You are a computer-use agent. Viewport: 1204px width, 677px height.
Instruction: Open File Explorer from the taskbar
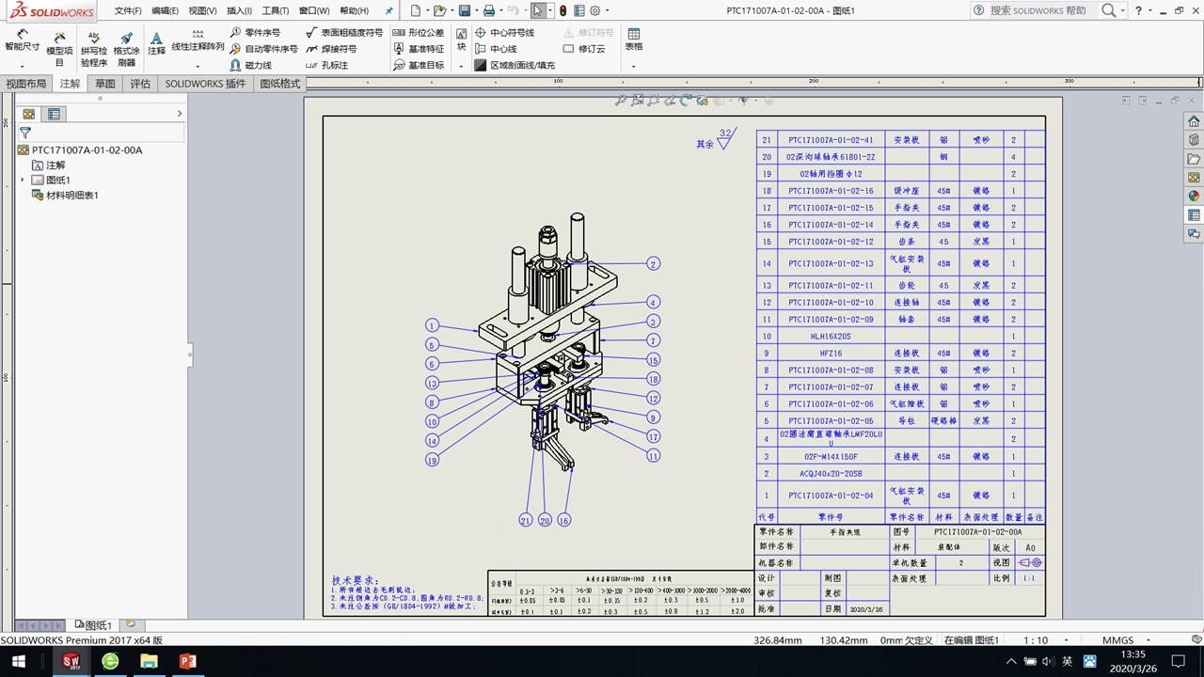(x=149, y=662)
